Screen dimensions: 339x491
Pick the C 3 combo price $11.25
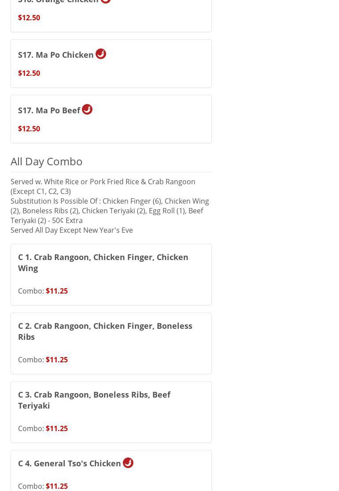coord(57,428)
